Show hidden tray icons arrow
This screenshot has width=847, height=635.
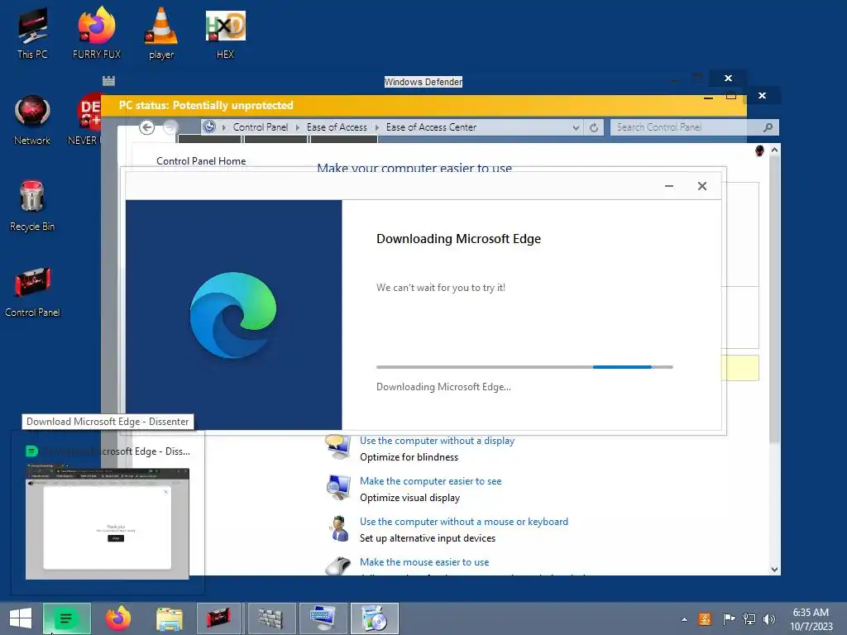click(684, 619)
